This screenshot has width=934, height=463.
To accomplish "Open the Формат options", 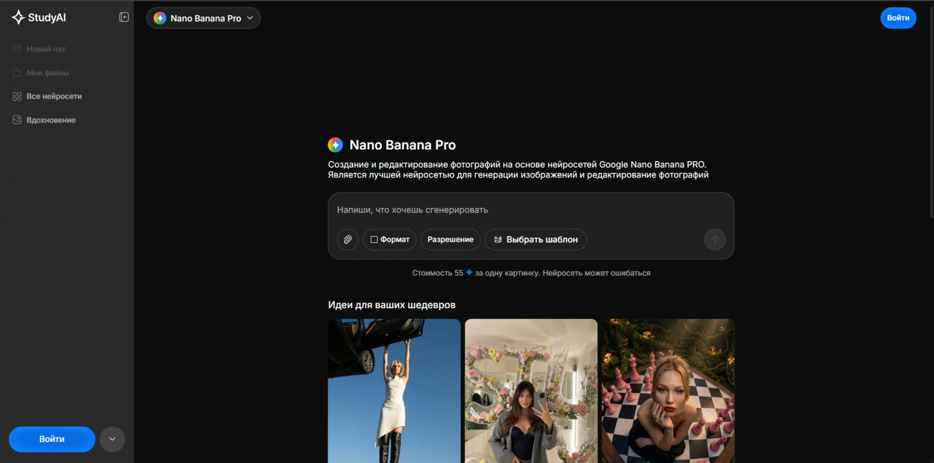I will click(389, 239).
